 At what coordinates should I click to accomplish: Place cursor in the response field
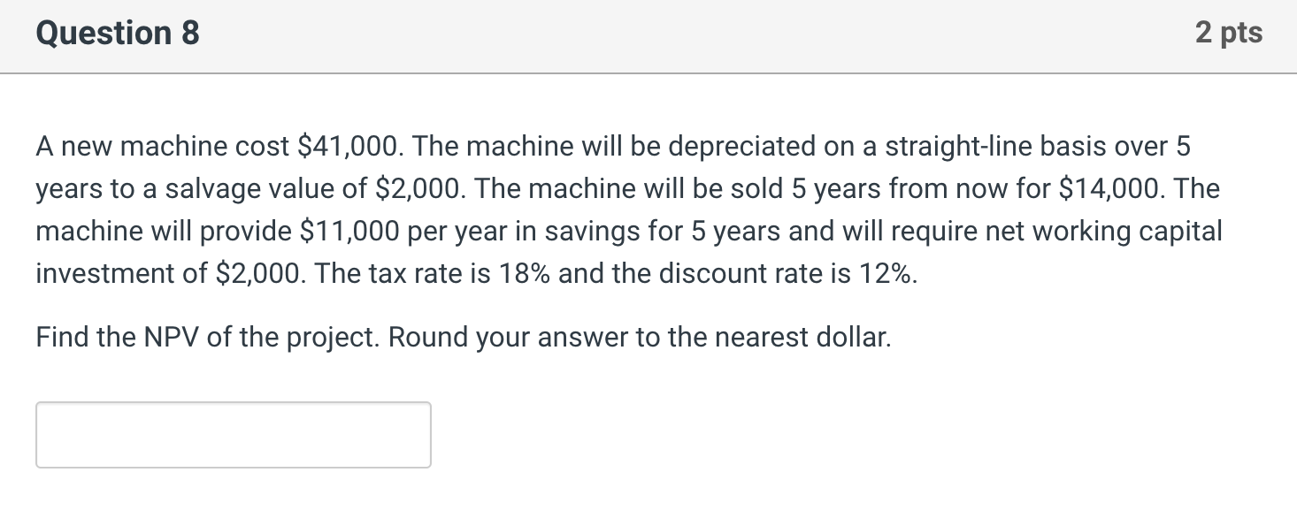(232, 434)
